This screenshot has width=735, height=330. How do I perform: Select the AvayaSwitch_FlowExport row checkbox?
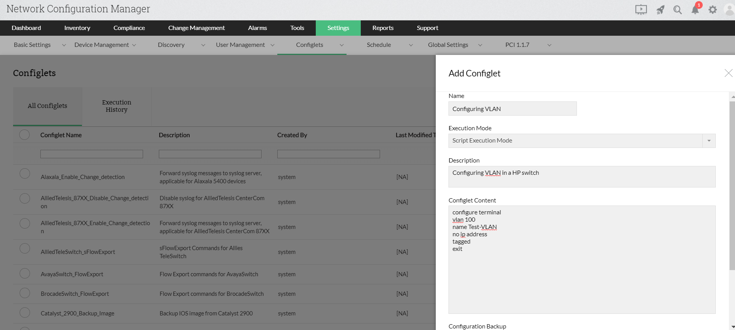(25, 274)
